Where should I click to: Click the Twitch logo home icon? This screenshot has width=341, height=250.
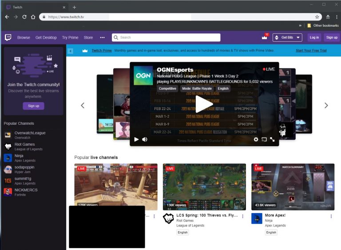tap(8, 37)
